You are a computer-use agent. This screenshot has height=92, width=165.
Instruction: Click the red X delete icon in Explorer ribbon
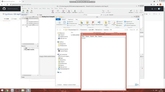93,22
